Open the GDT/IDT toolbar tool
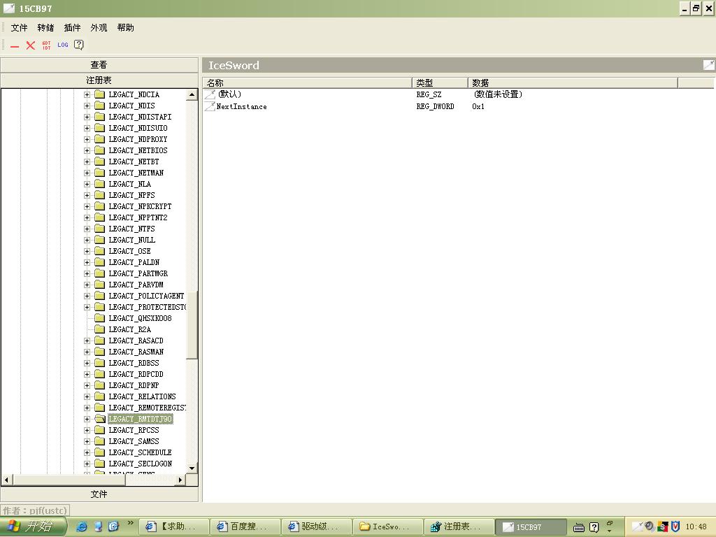The image size is (716, 537). click(47, 45)
